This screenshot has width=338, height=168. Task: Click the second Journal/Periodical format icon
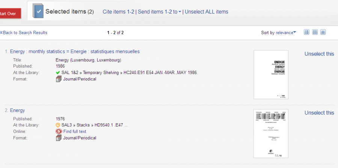[59, 138]
